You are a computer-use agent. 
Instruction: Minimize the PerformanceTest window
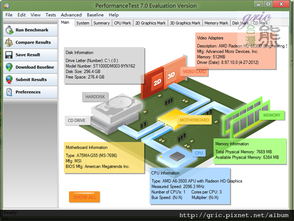[258, 4]
